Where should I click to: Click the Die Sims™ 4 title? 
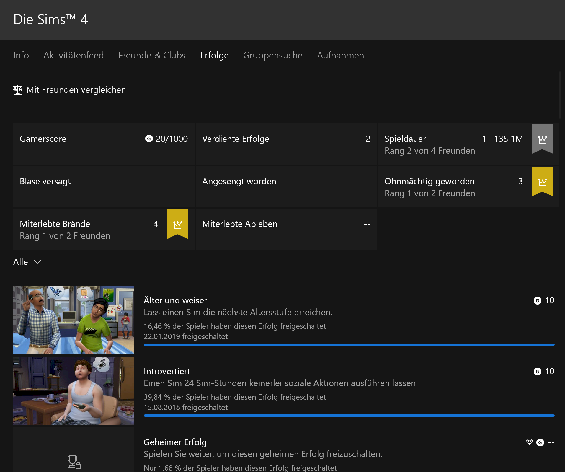coord(50,19)
